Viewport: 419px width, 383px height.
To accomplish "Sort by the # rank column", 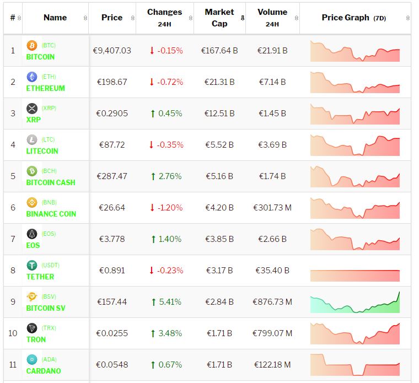I will (13, 18).
